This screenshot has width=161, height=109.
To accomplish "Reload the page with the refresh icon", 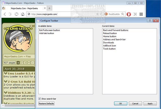I will click(x=16, y=14).
